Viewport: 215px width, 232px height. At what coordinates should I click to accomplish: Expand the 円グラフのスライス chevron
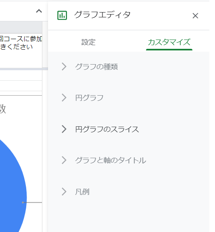[64, 129]
